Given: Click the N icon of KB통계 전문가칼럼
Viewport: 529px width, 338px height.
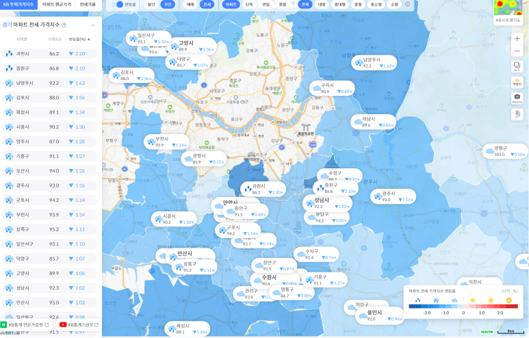Looking at the screenshot, I should (3, 324).
